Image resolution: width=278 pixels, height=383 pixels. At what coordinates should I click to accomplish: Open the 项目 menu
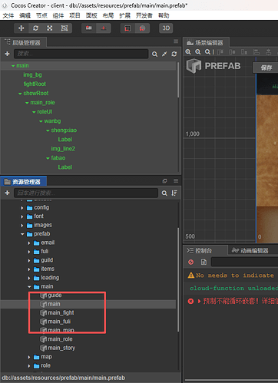(x=74, y=16)
